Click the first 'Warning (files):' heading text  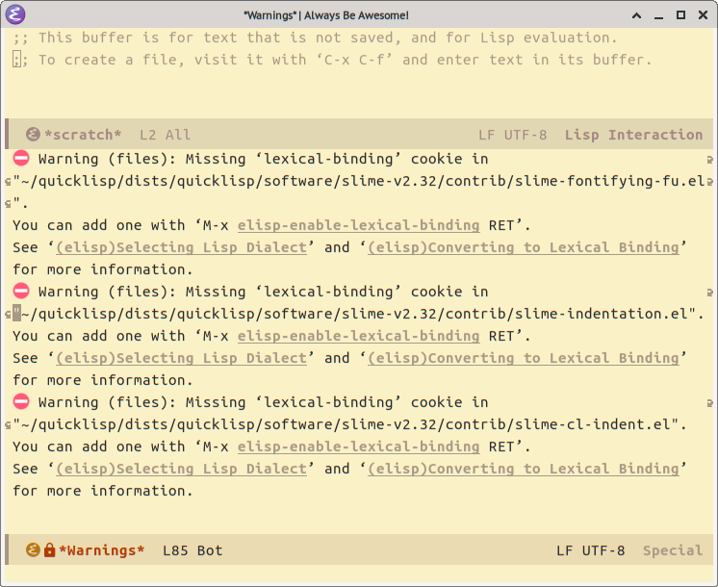(x=107, y=159)
